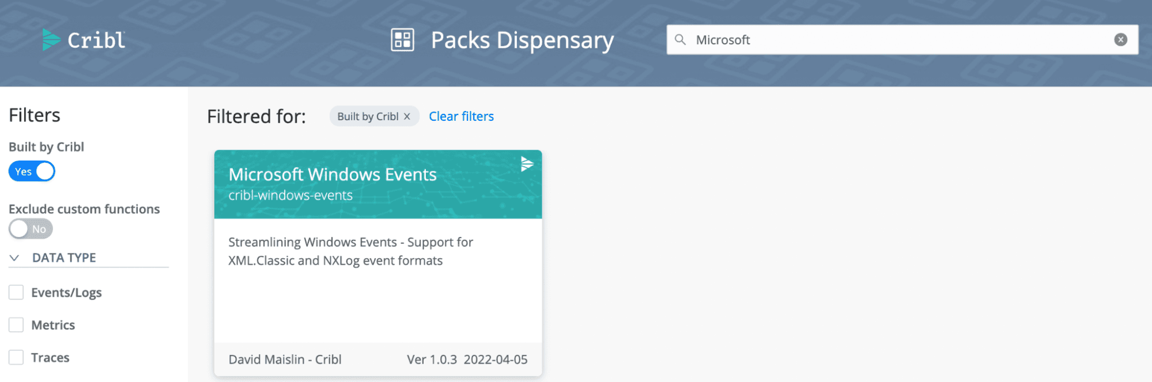Screen dimensions: 1152x382
Task: Click the Cribl badge icon on pack card
Action: click(527, 164)
